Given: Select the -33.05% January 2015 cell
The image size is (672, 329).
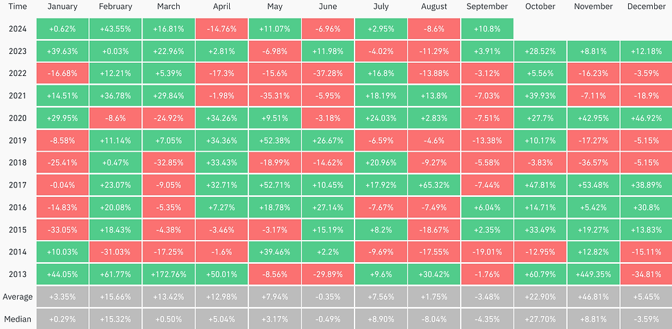Looking at the screenshot, I should tap(62, 229).
